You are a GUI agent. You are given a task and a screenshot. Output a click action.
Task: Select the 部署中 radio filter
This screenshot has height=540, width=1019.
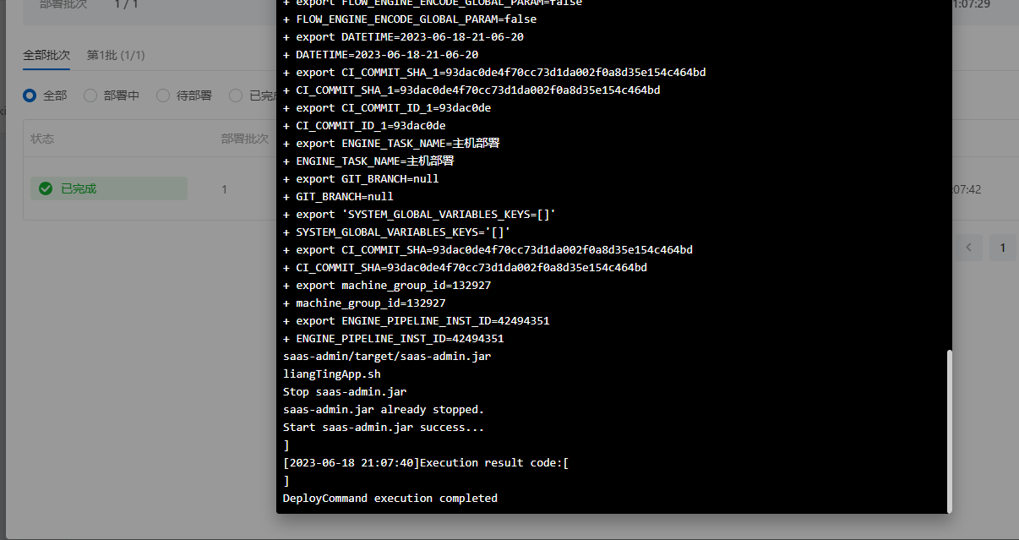[x=90, y=95]
